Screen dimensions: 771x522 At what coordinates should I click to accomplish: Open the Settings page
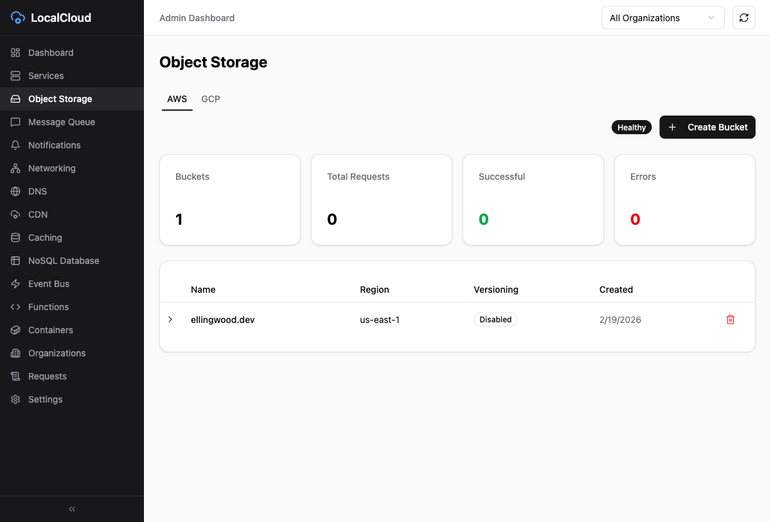point(45,399)
